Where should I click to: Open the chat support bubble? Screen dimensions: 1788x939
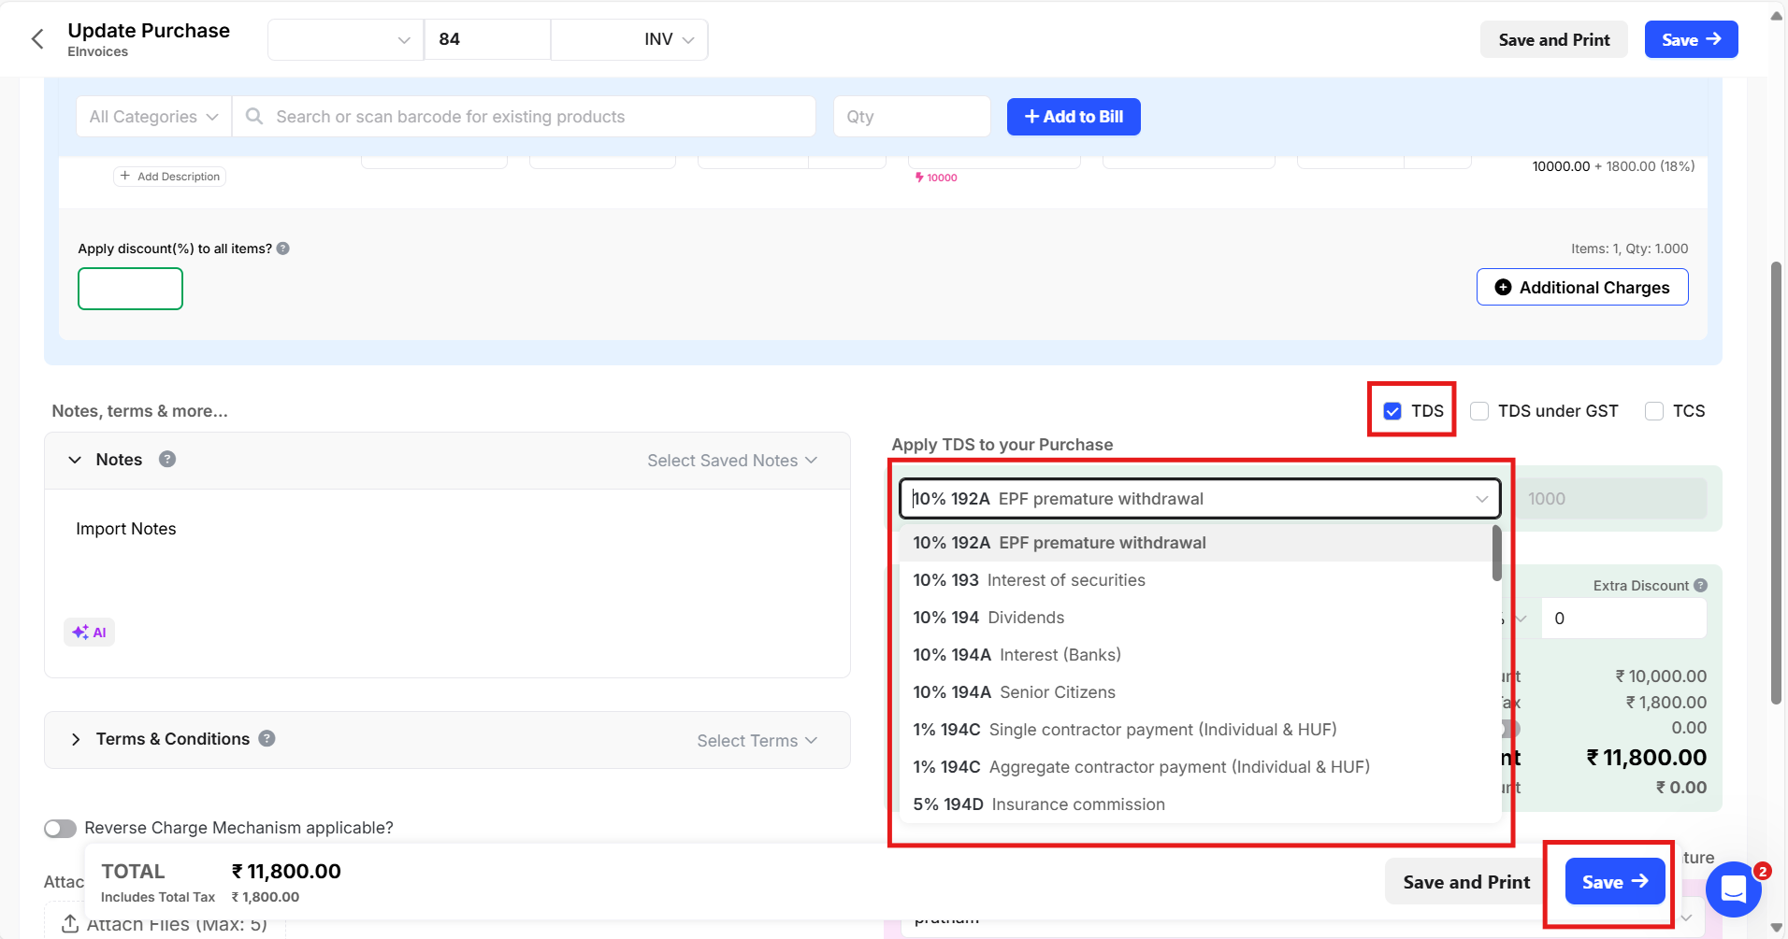[1733, 889]
